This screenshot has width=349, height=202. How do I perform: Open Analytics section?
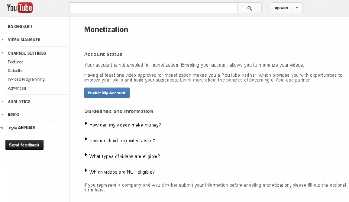click(19, 101)
